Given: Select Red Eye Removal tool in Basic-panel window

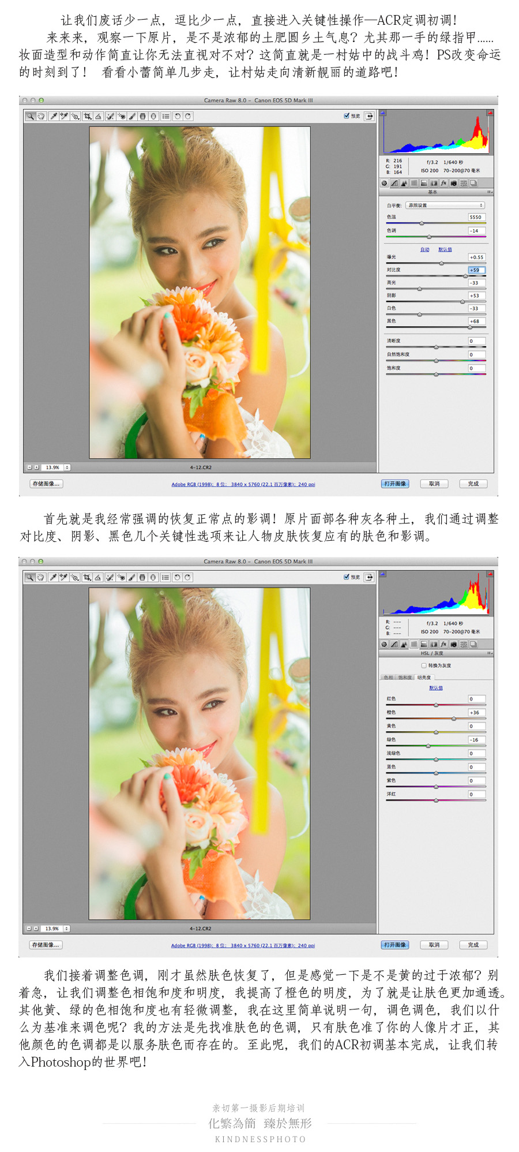Looking at the screenshot, I should pos(121,116).
